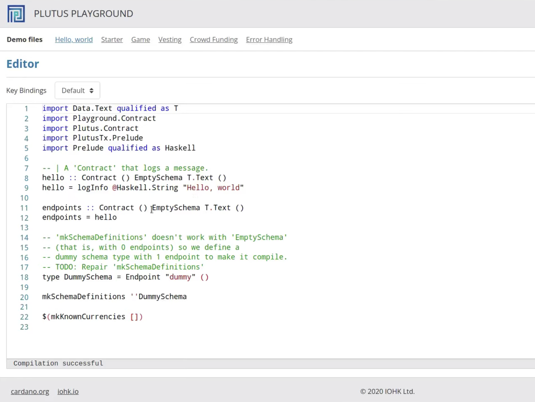Load the Starter demo file
This screenshot has width=535, height=402.
click(112, 40)
